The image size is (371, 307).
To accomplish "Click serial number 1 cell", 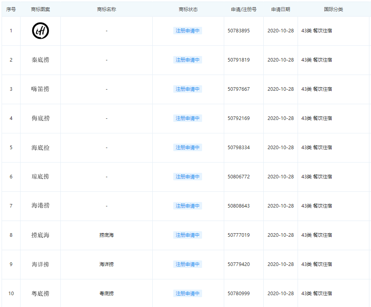I will [11, 31].
